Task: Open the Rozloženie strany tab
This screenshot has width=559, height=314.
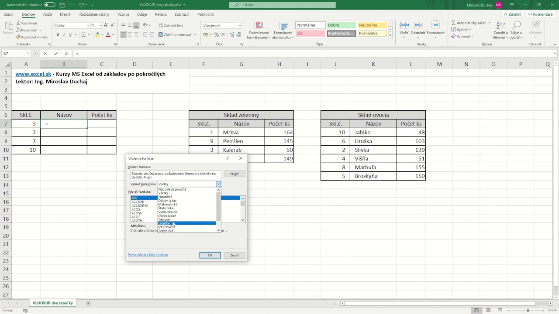Action: coord(94,14)
